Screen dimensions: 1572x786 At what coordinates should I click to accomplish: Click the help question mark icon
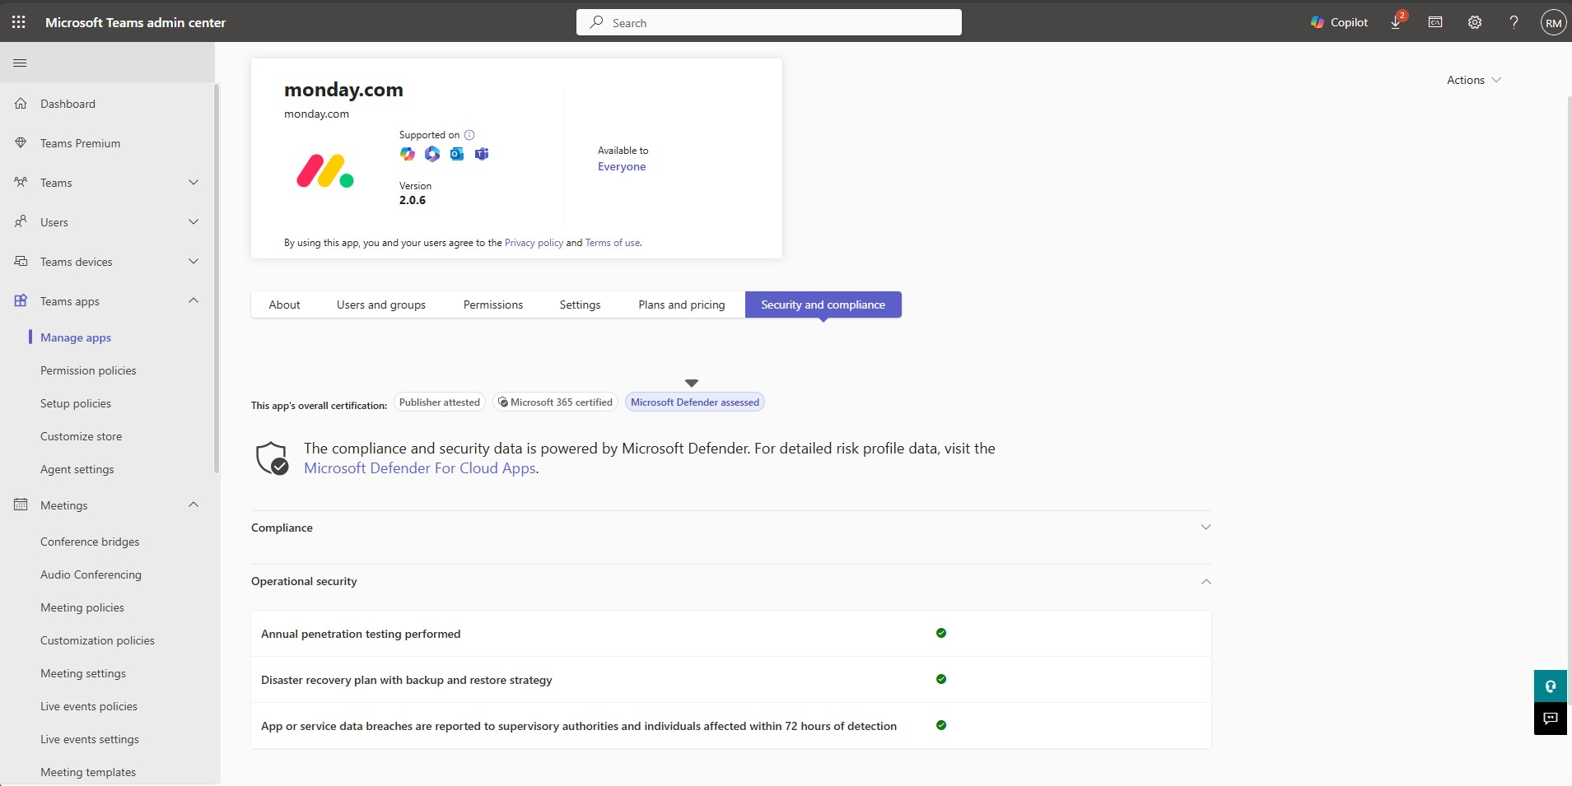1514,22
